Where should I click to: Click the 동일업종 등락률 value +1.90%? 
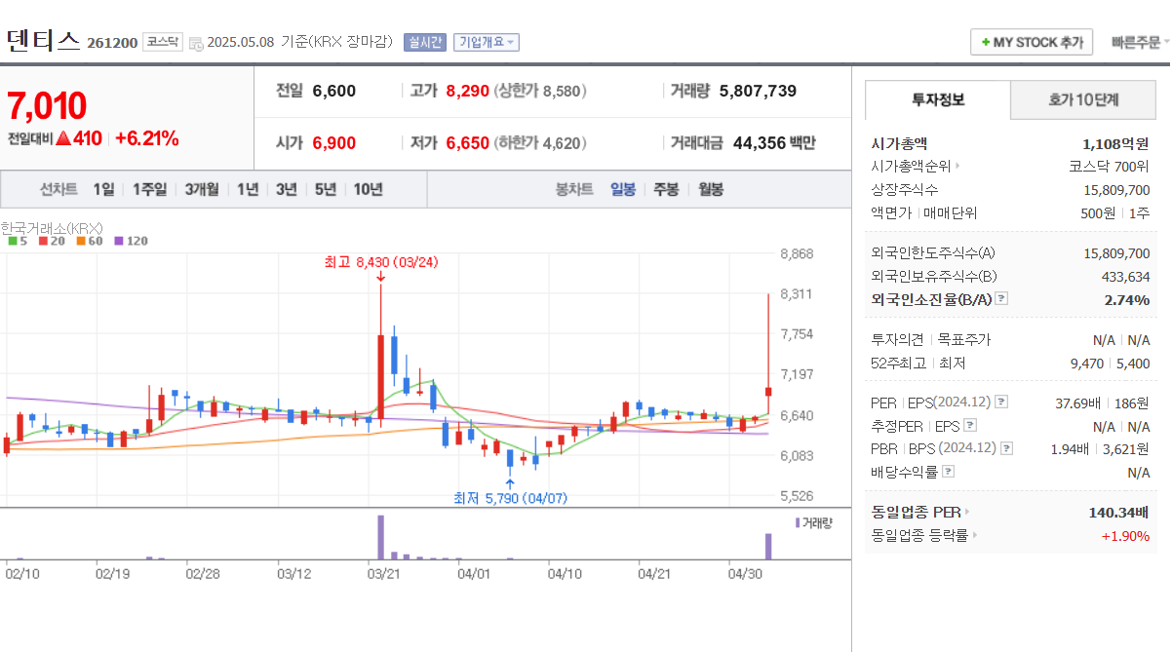pos(1125,535)
